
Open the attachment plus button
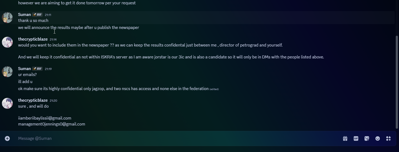point(7,138)
